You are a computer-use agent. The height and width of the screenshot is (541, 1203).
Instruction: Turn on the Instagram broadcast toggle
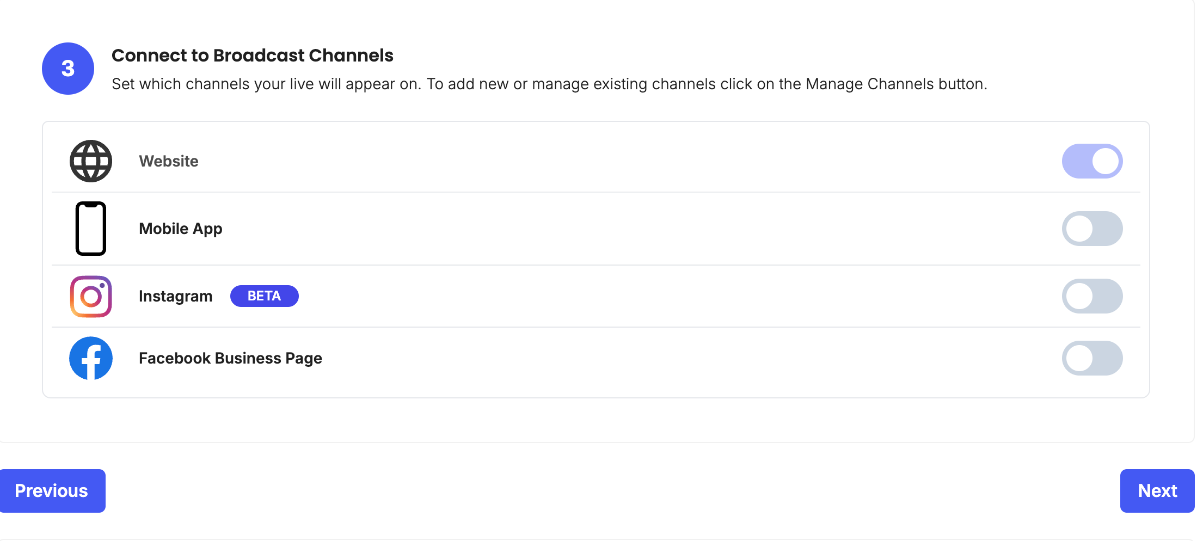1092,296
